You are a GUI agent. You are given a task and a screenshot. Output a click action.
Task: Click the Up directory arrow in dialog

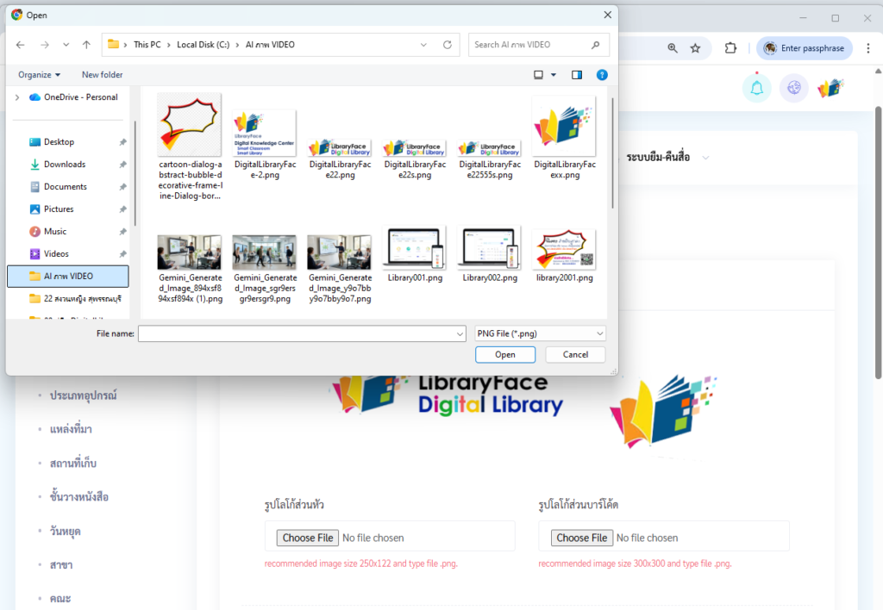click(x=86, y=45)
